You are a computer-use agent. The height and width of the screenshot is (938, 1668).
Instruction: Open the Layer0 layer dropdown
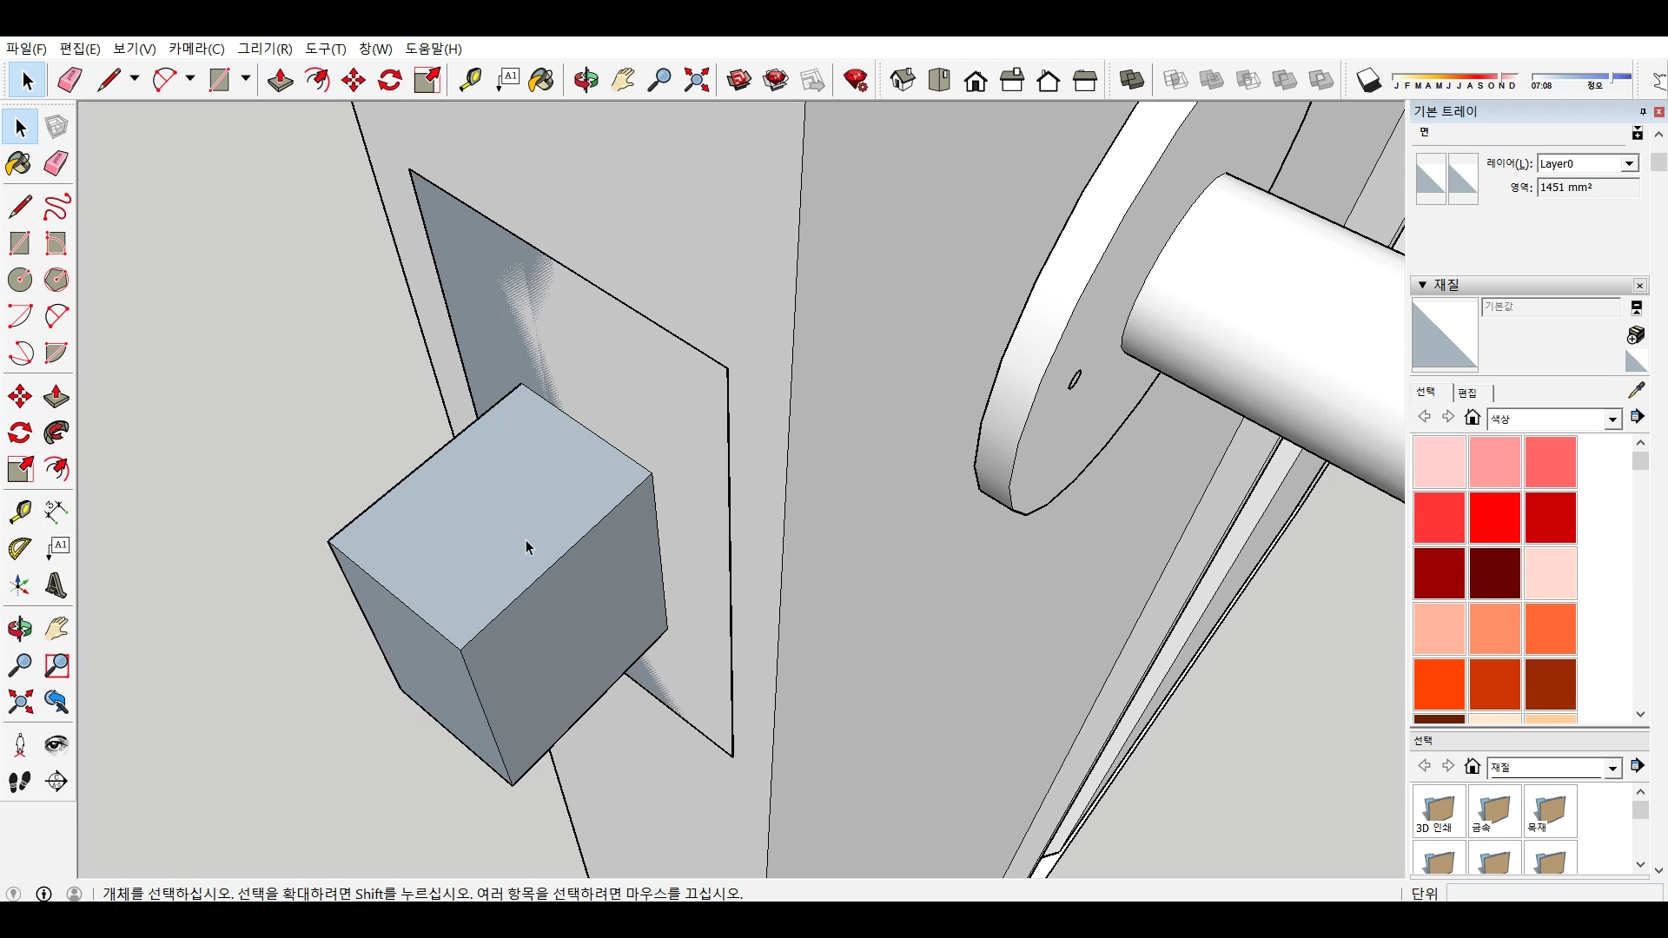coord(1629,163)
